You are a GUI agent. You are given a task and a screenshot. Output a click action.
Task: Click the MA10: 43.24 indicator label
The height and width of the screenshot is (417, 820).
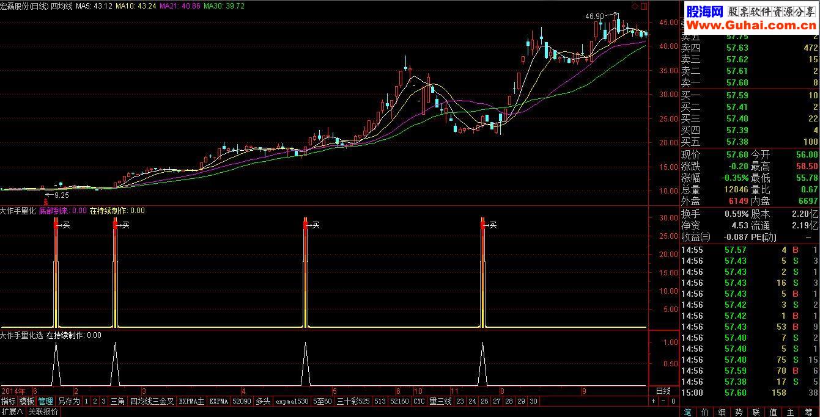(x=136, y=6)
